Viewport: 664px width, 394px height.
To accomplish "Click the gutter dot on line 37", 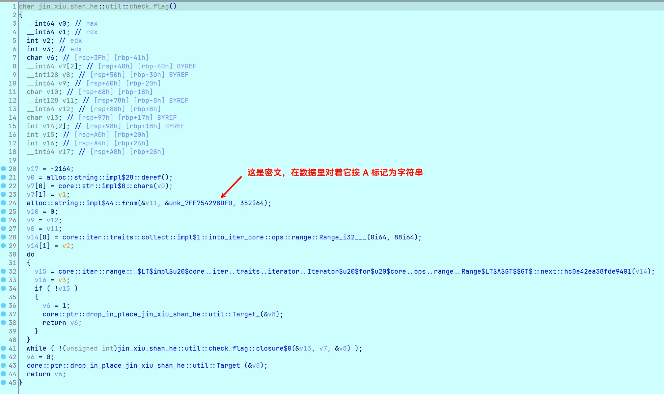I will pyautogui.click(x=3, y=314).
